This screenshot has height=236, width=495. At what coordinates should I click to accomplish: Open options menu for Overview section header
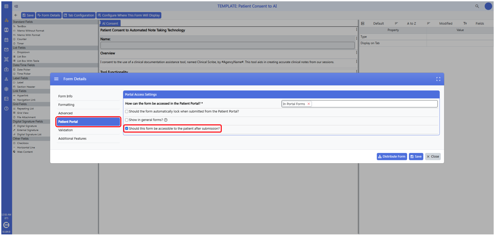(x=357, y=53)
